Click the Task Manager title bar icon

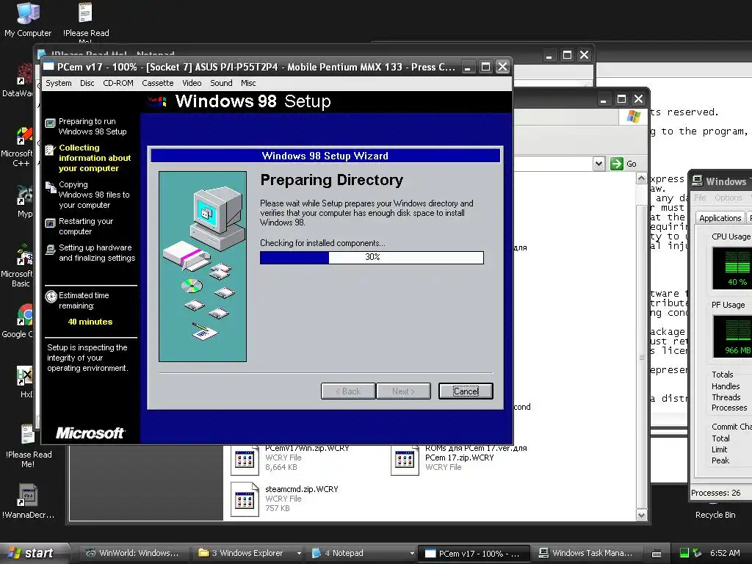coord(697,181)
